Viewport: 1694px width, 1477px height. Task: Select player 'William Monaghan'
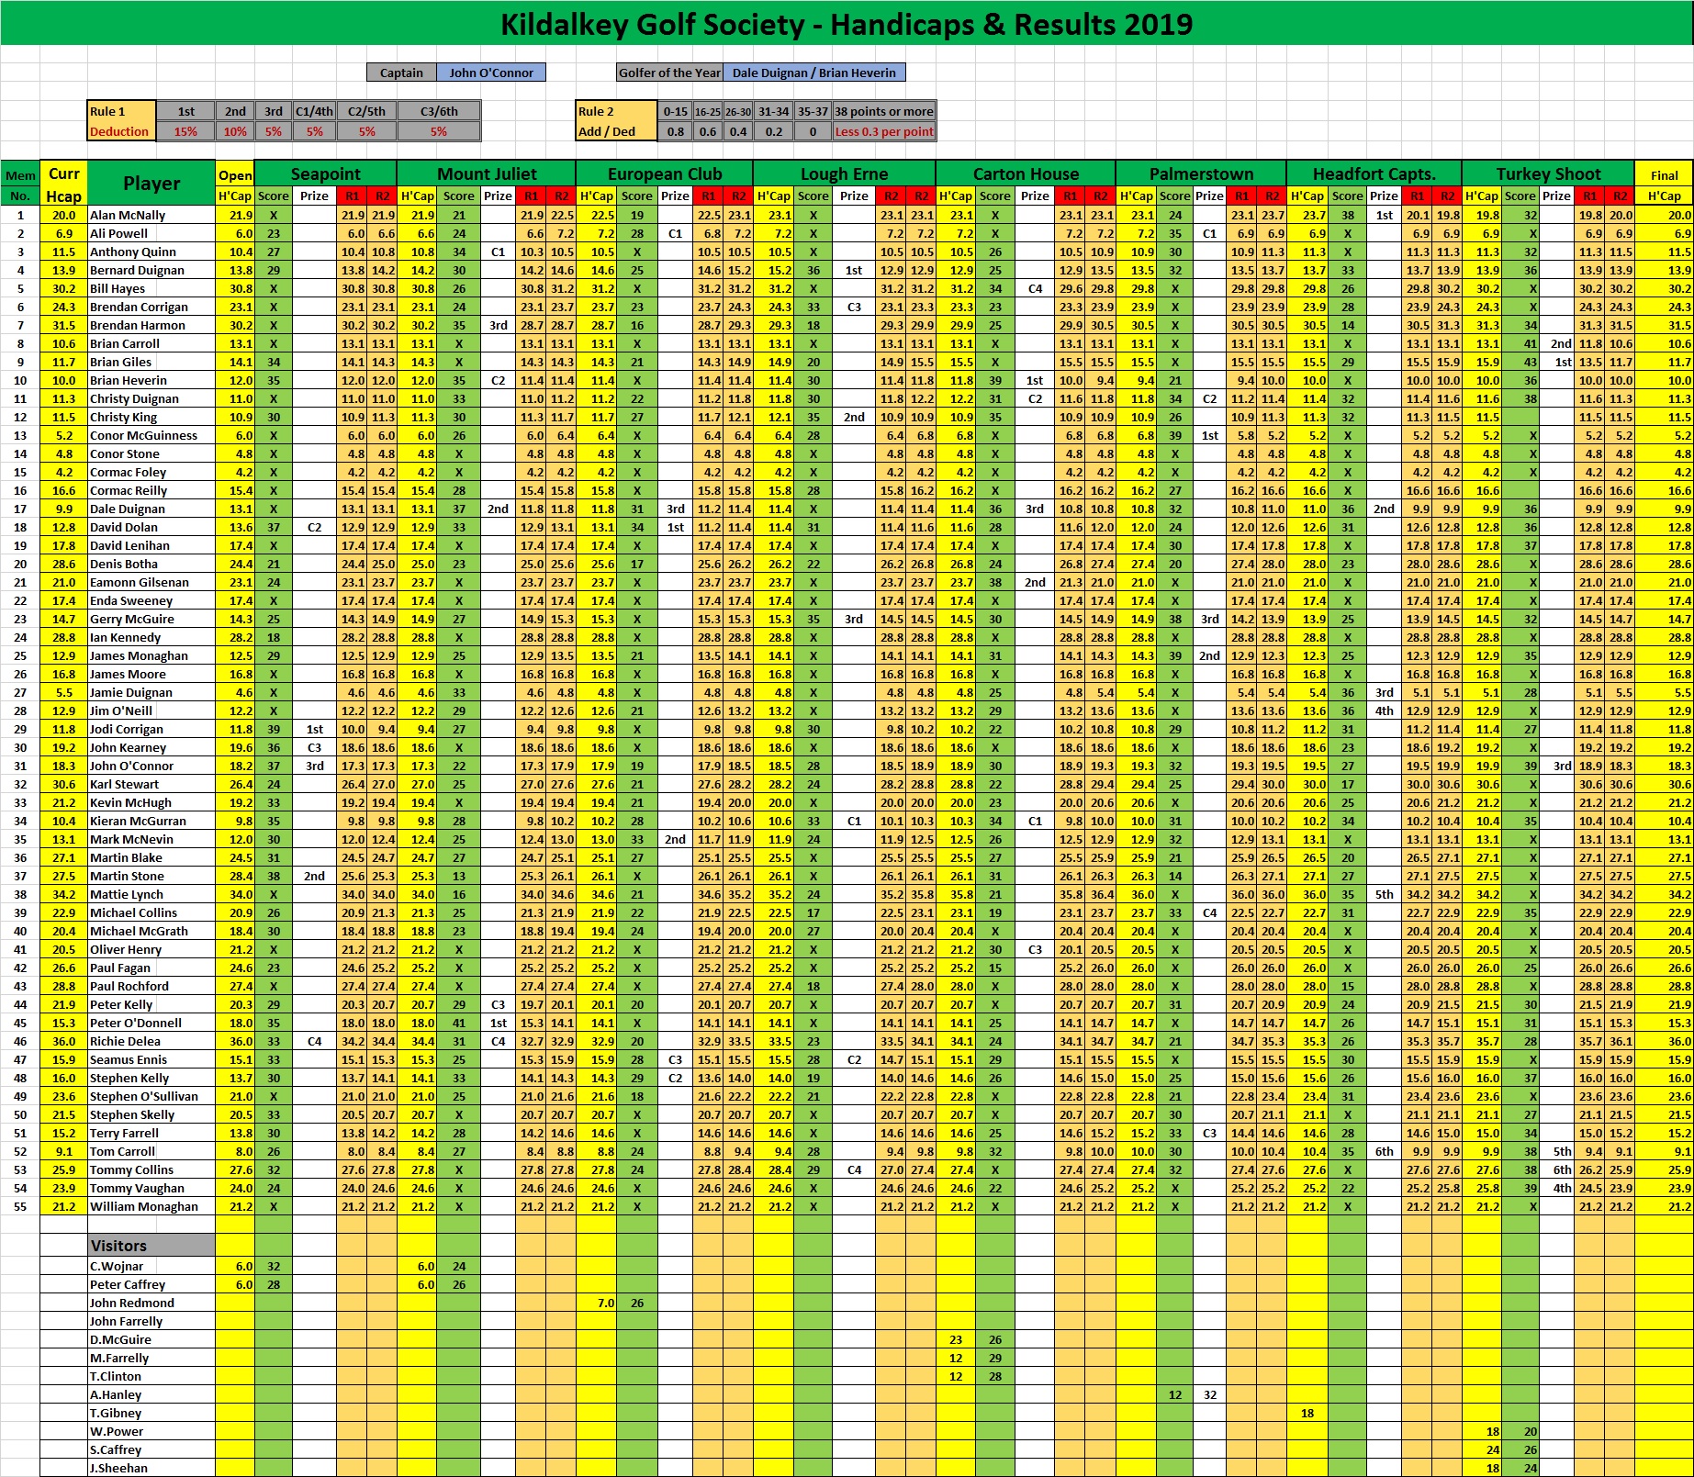click(x=151, y=1206)
